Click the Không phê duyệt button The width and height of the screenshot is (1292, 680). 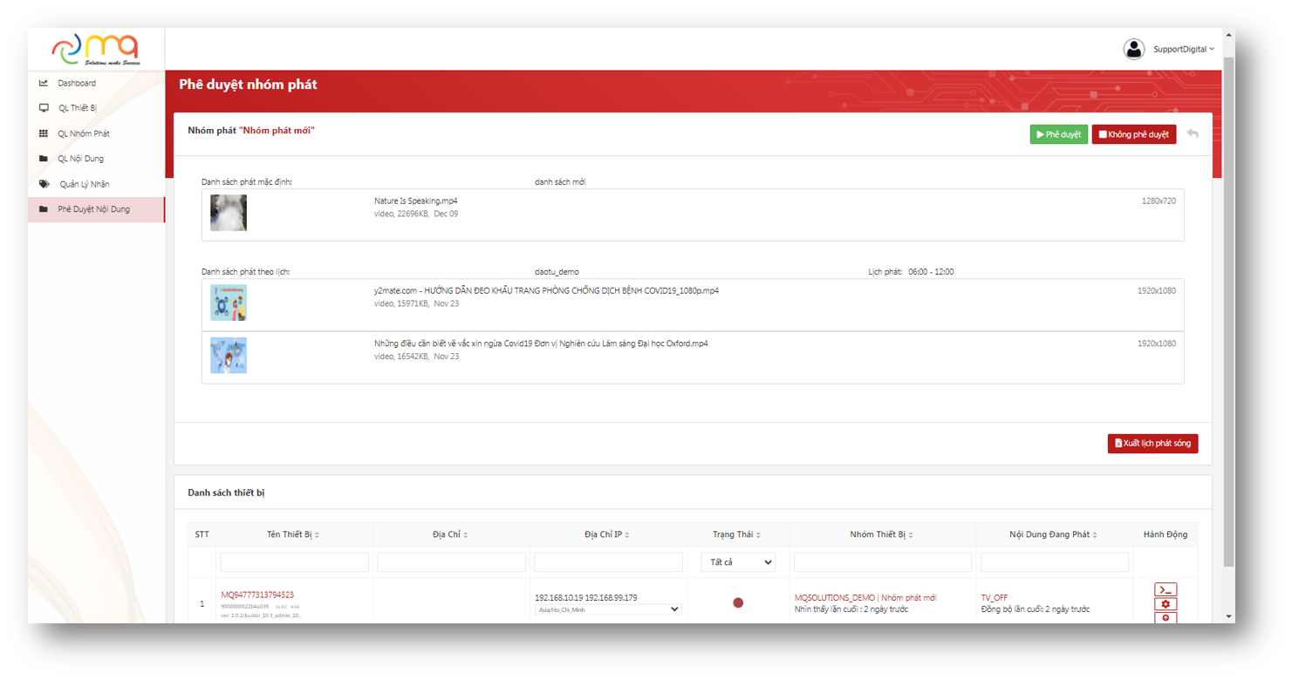click(x=1133, y=134)
